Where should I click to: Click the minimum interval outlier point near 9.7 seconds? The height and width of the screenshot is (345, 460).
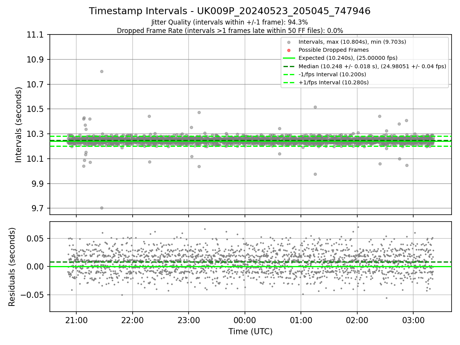(x=102, y=208)
